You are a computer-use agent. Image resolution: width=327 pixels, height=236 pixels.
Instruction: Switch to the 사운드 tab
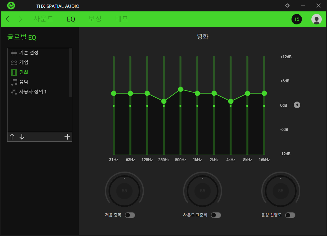point(43,19)
